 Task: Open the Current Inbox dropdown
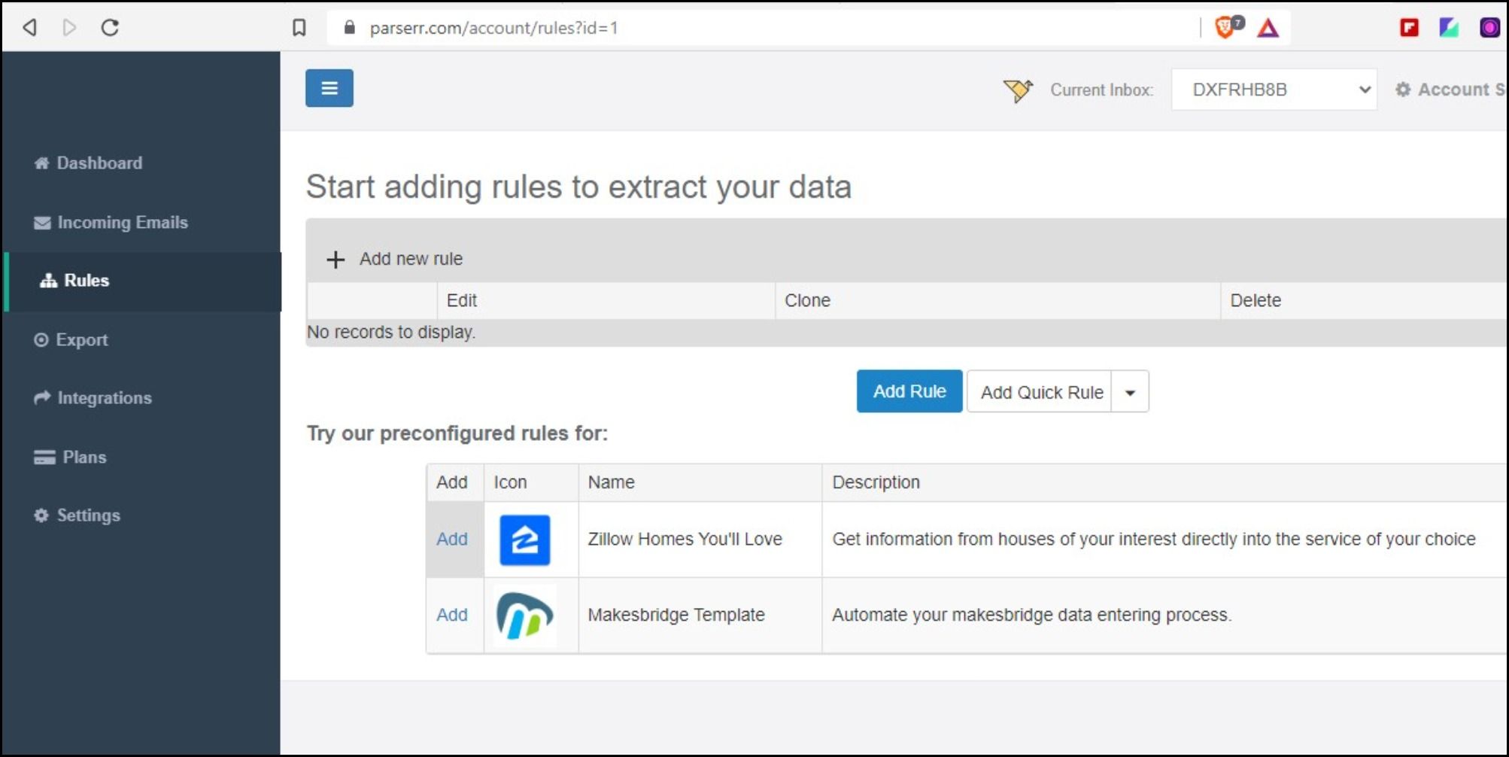point(1274,90)
